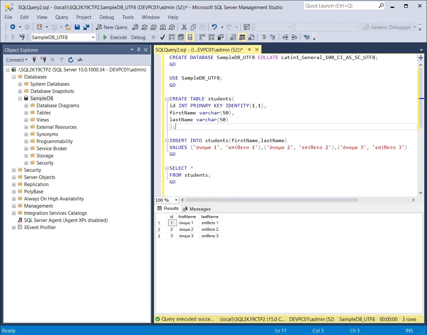Expand the Management node
The width and height of the screenshot is (427, 335).
tap(14, 206)
